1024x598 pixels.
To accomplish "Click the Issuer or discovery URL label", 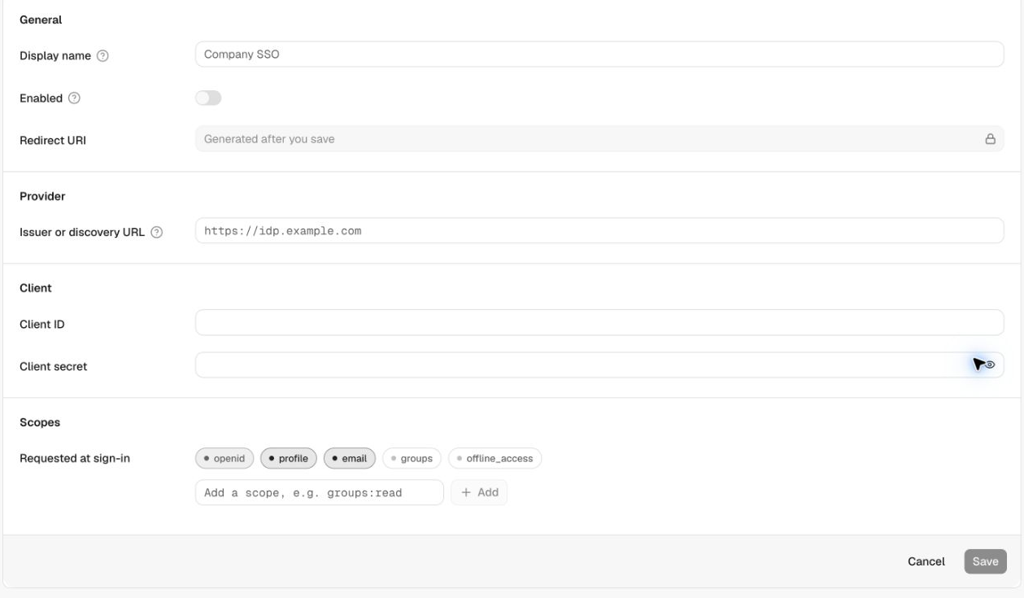I will click(83, 232).
